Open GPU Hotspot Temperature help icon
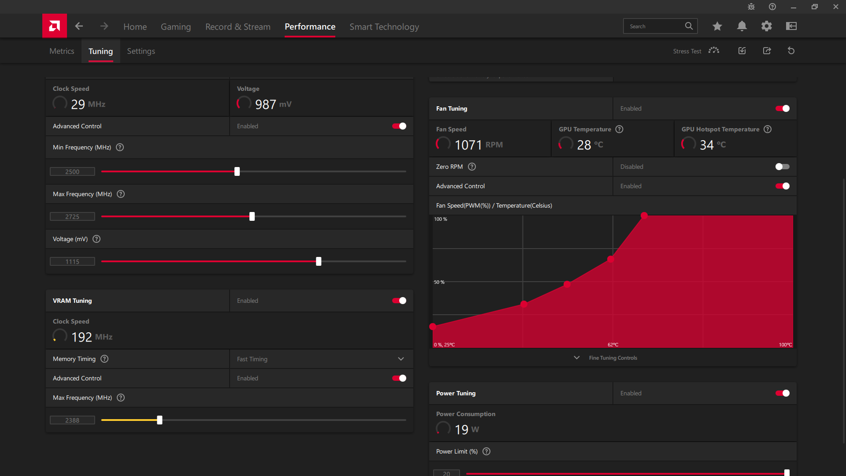This screenshot has height=476, width=846. 768,129
